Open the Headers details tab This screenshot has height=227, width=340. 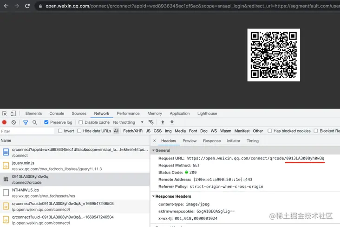click(169, 141)
